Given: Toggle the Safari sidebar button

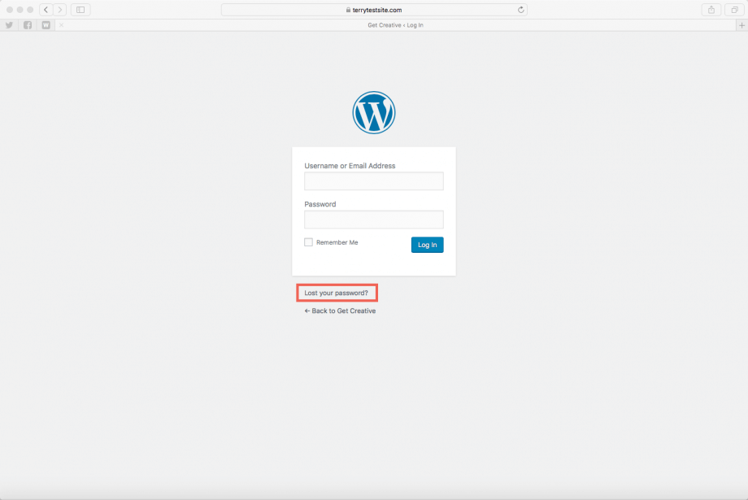Looking at the screenshot, I should click(80, 10).
